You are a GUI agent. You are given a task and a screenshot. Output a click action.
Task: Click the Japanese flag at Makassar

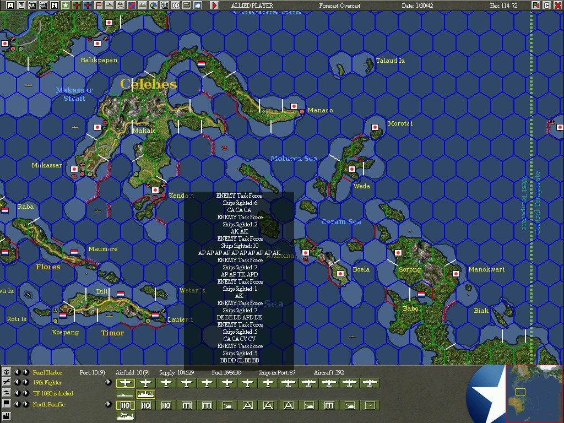[x=74, y=169]
